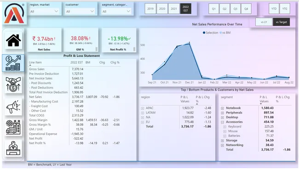
Task: Switch comparison to vs Target
Action: (x=282, y=22)
